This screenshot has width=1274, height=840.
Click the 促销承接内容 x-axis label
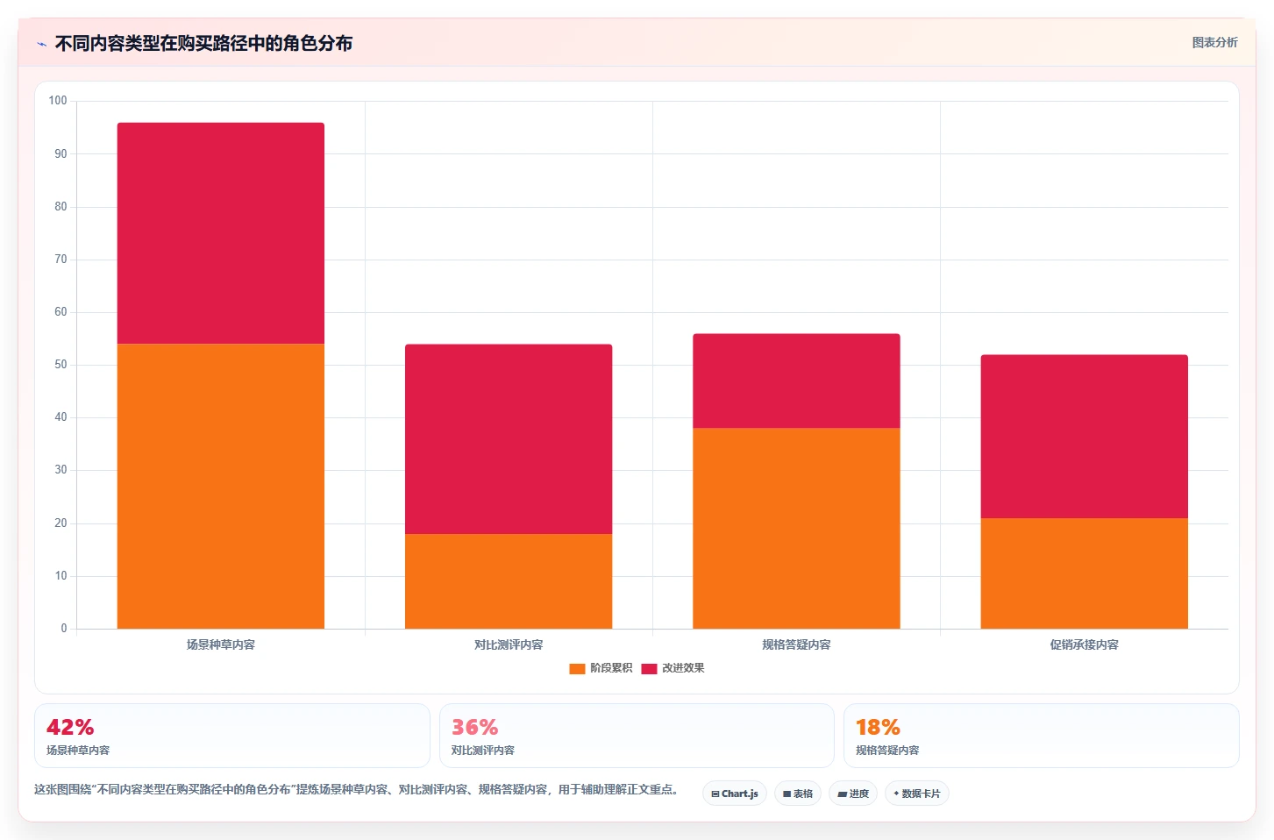click(x=1085, y=644)
